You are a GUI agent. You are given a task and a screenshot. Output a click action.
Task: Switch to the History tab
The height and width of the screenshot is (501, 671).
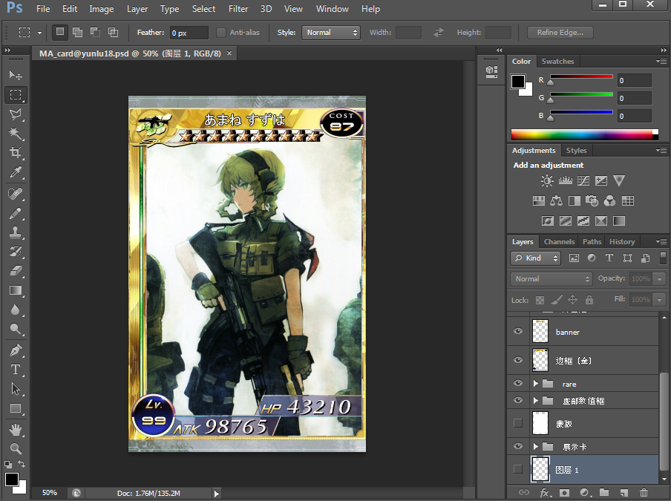pyautogui.click(x=622, y=242)
